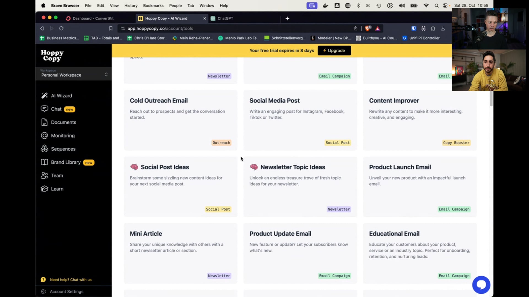Open the Bookmarks menu in menu bar
Viewport: 529px width, 297px height.
[153, 5]
